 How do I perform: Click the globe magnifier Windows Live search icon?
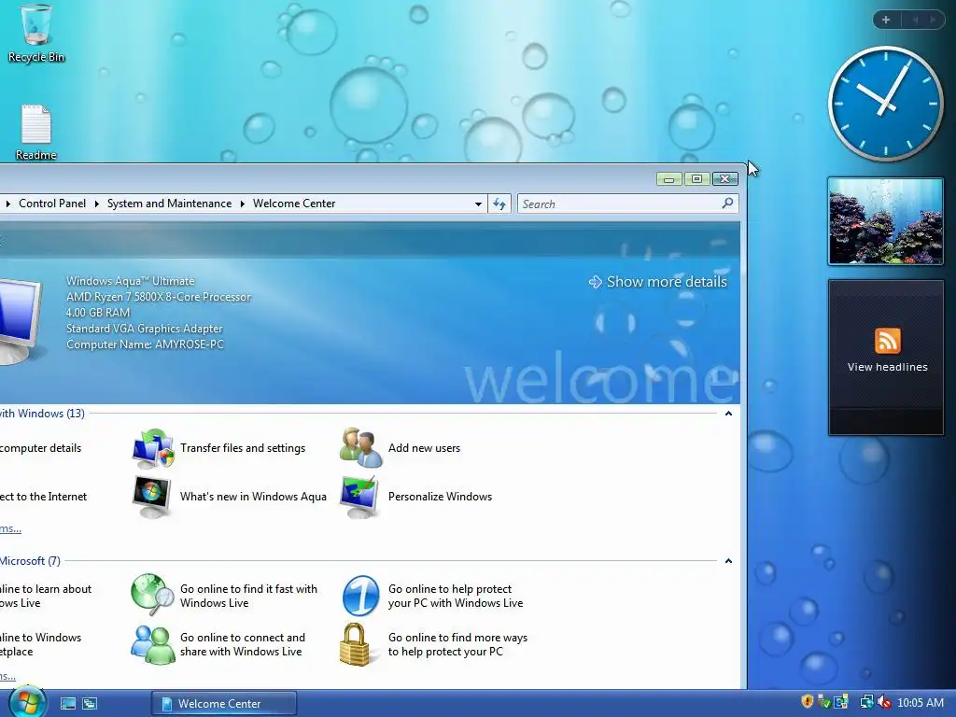[152, 595]
